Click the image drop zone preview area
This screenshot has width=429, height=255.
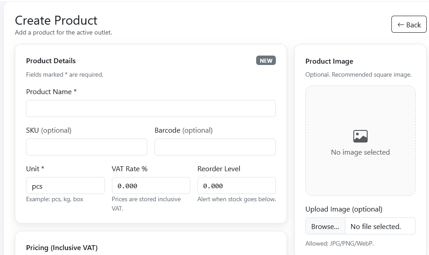click(360, 141)
